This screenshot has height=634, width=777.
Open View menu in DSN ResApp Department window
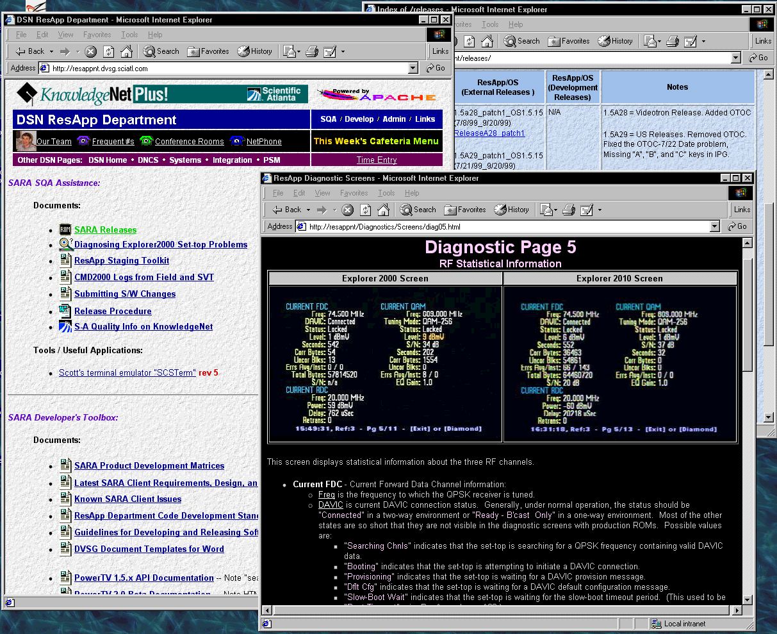(66, 35)
